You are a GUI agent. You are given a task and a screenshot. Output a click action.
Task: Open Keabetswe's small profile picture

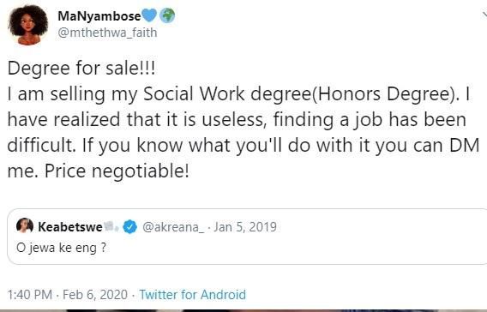pyautogui.click(x=25, y=226)
